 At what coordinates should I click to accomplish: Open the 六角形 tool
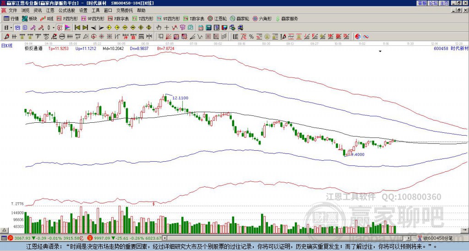click(x=262, y=19)
